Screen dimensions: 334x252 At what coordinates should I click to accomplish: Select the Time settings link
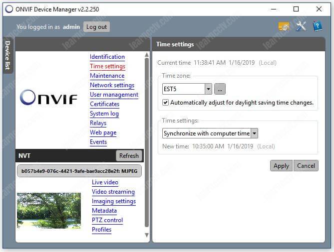click(107, 66)
